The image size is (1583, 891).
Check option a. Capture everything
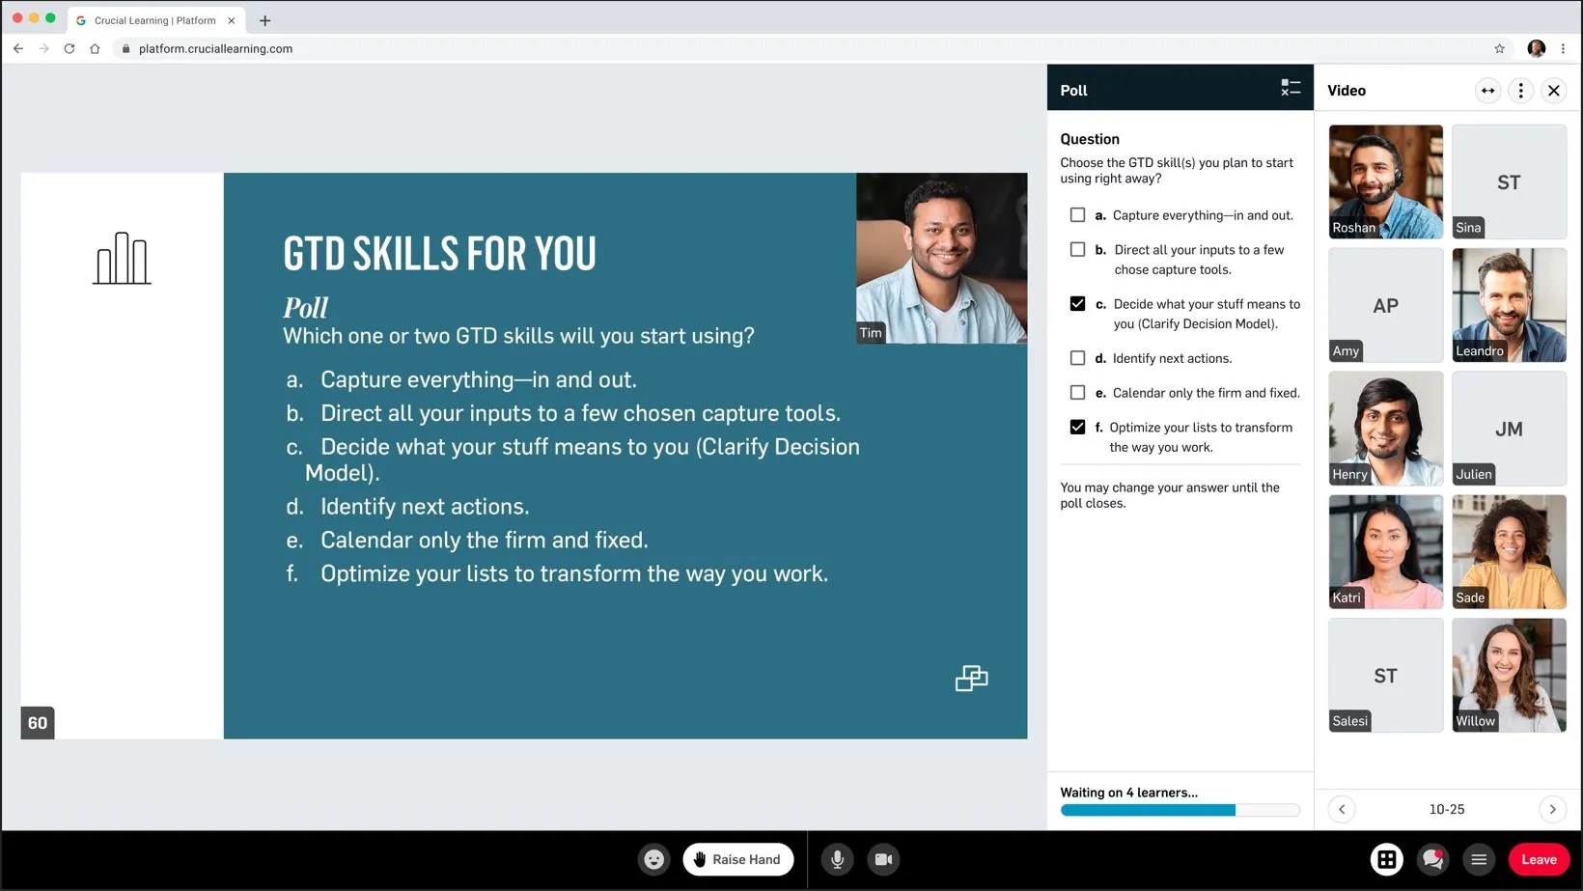pyautogui.click(x=1077, y=215)
